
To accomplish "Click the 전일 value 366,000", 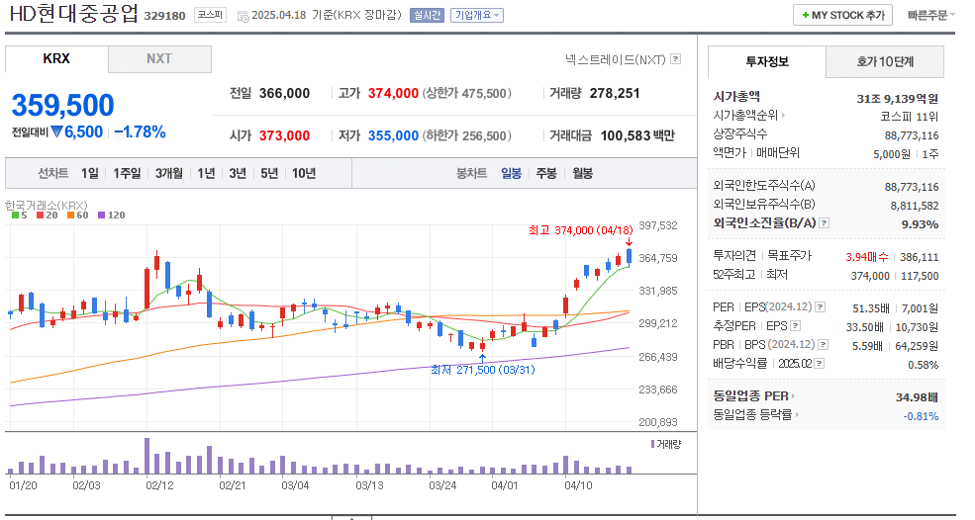I will [284, 93].
